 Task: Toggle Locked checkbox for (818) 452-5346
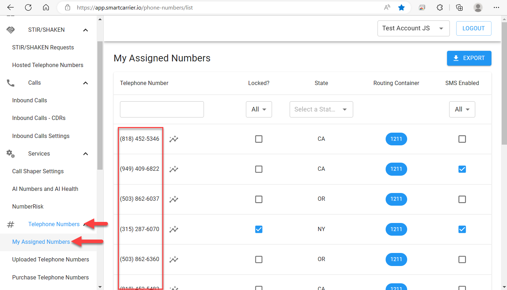pos(259,139)
